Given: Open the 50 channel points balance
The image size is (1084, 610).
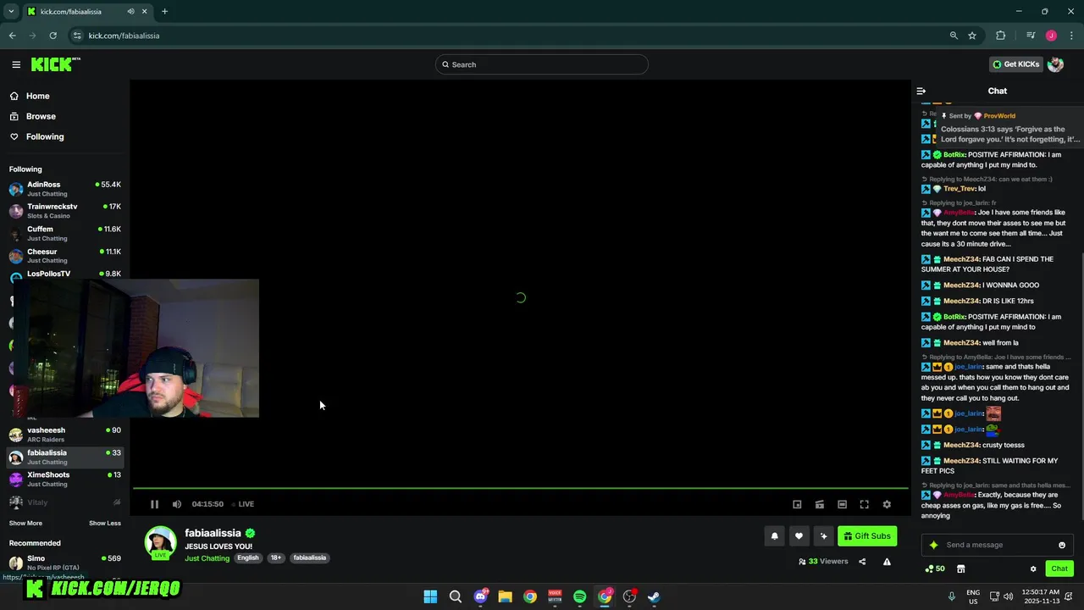Looking at the screenshot, I should point(935,568).
